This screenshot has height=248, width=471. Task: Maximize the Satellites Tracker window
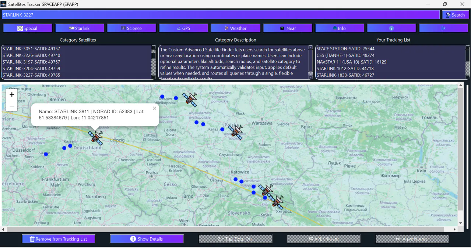point(445,4)
